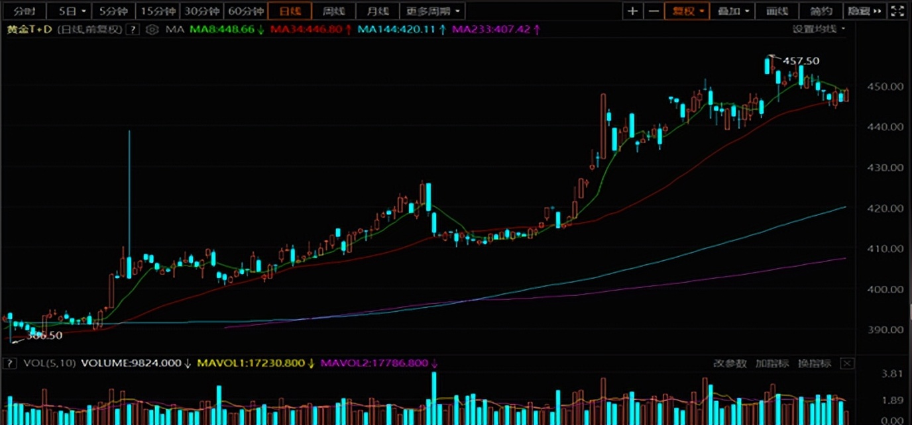Select the 15分钟 timeframe
The image size is (912, 425).
(158, 11)
